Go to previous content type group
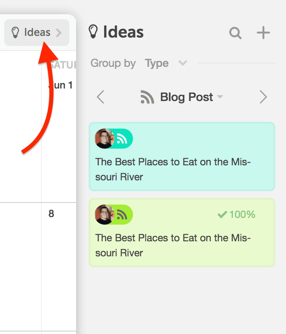This screenshot has width=286, height=334. pyautogui.click(x=100, y=97)
